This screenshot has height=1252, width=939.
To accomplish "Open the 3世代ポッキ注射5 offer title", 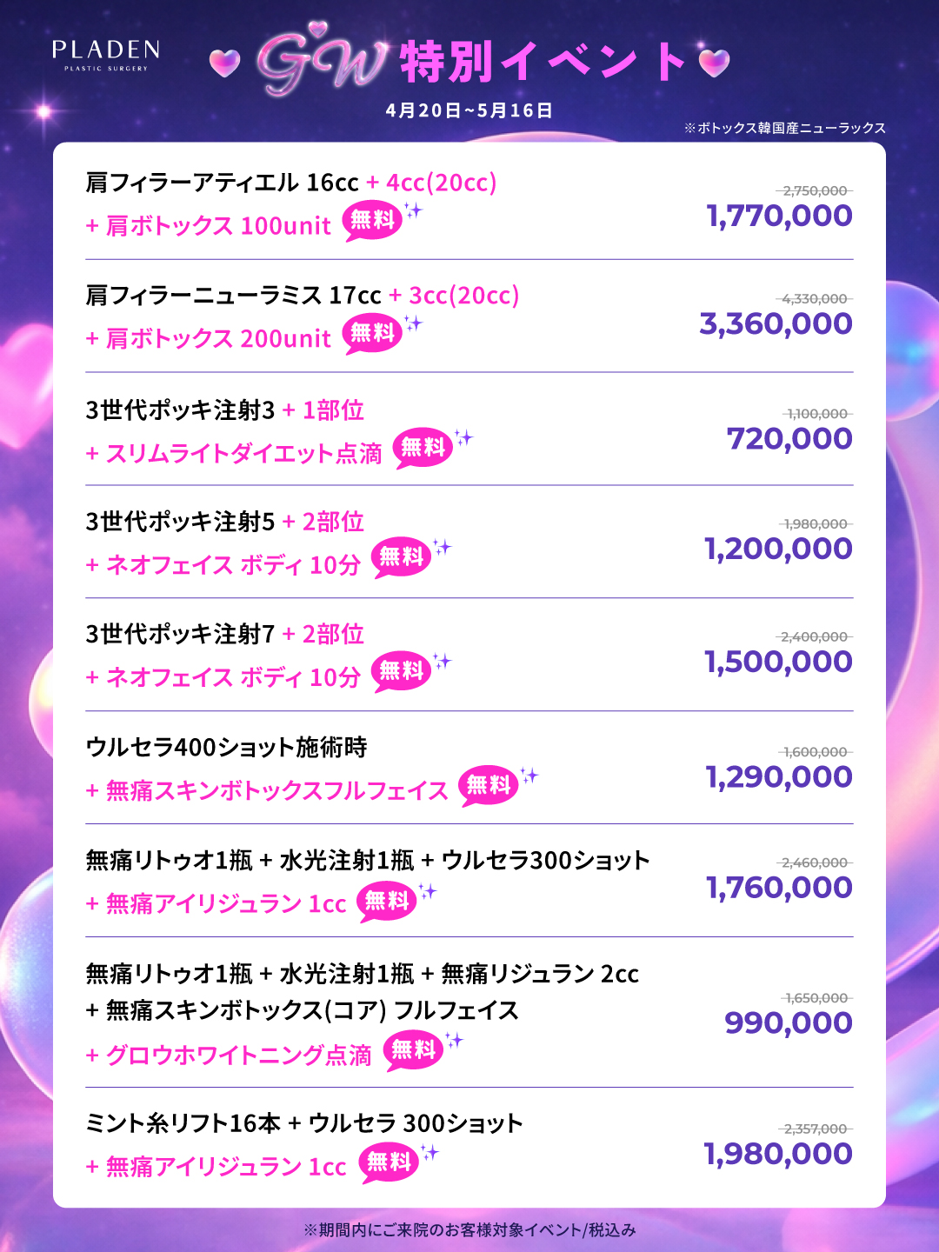I will click(x=180, y=522).
